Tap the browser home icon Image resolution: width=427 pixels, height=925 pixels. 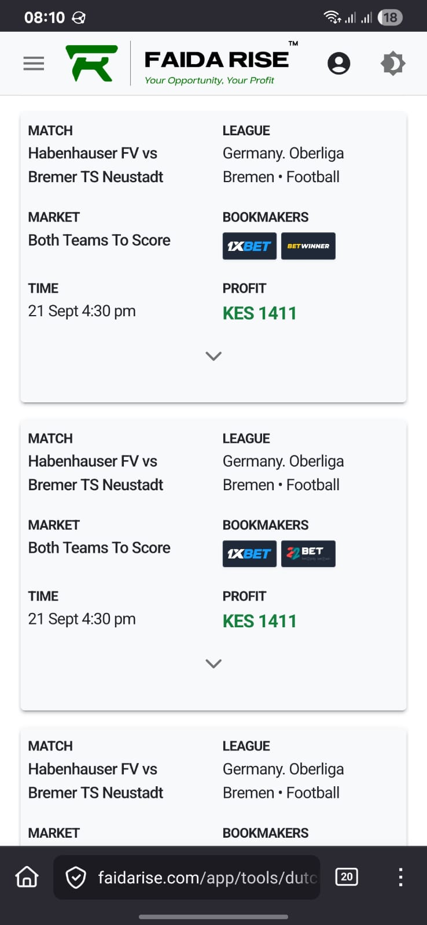(27, 877)
